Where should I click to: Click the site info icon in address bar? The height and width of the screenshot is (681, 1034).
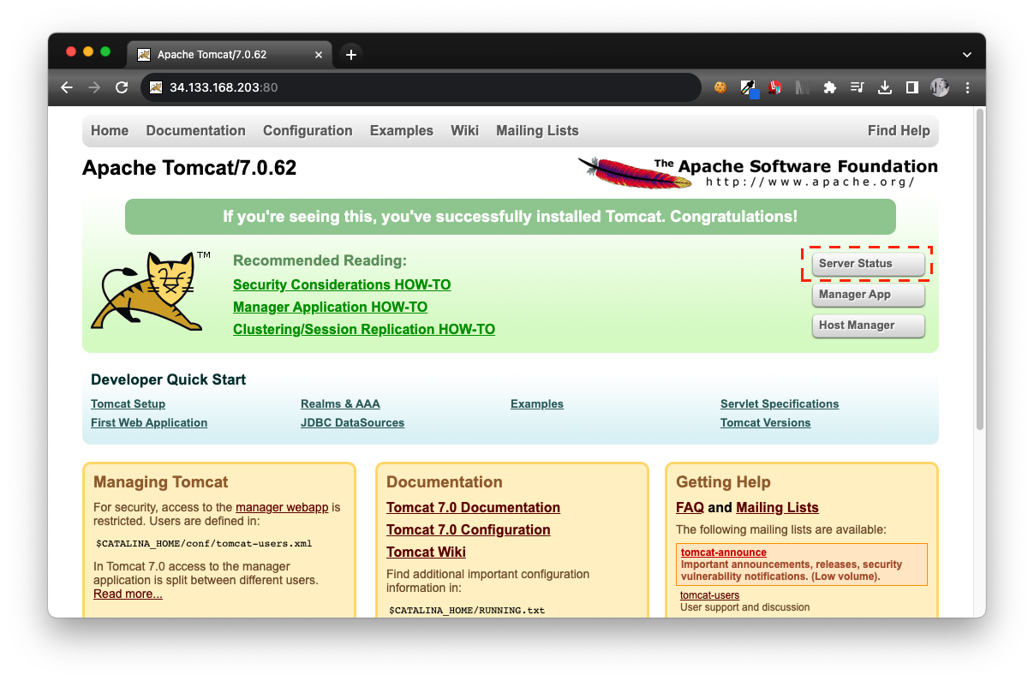(156, 87)
